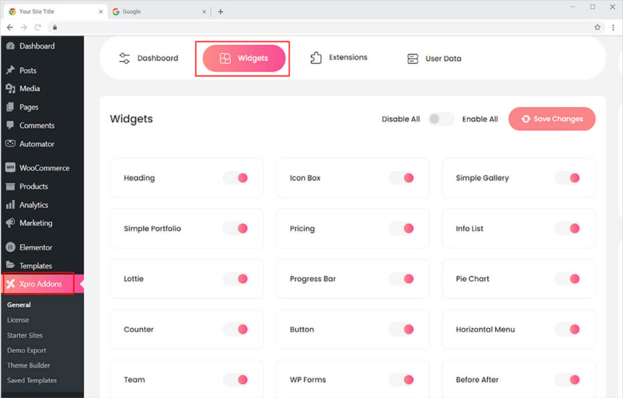623x398 pixels.
Task: Toggle the Heading widget switch
Action: point(235,178)
